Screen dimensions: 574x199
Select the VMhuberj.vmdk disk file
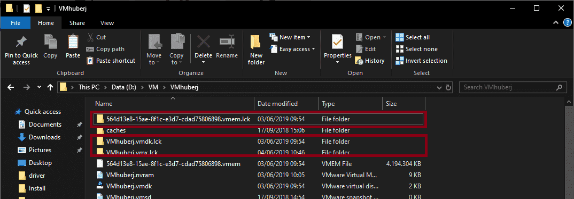(x=259, y=186)
